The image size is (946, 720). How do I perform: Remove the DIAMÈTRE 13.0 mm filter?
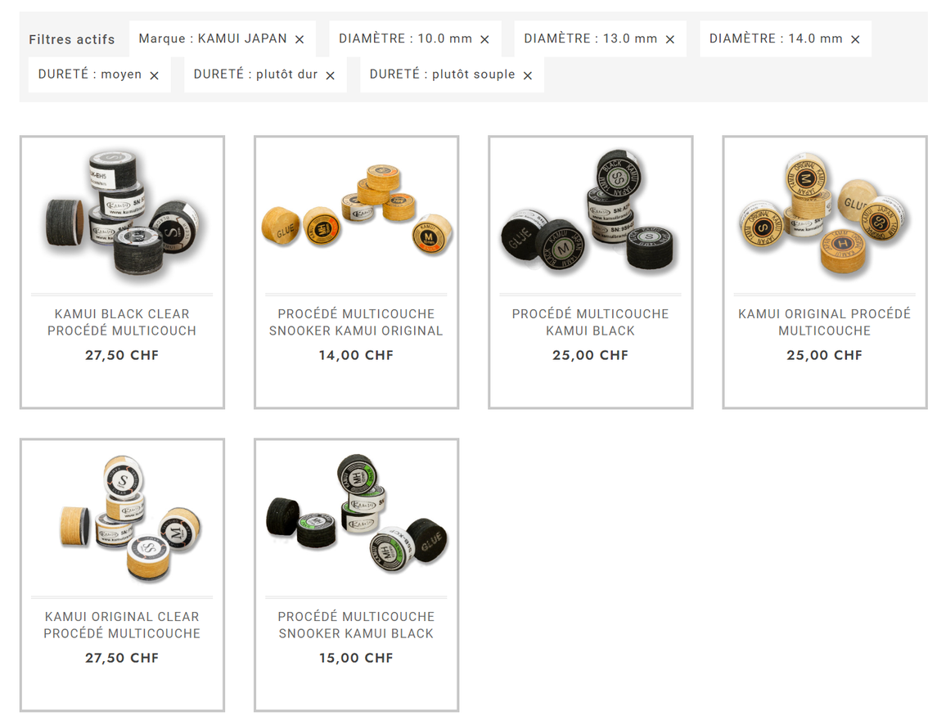[x=669, y=39]
